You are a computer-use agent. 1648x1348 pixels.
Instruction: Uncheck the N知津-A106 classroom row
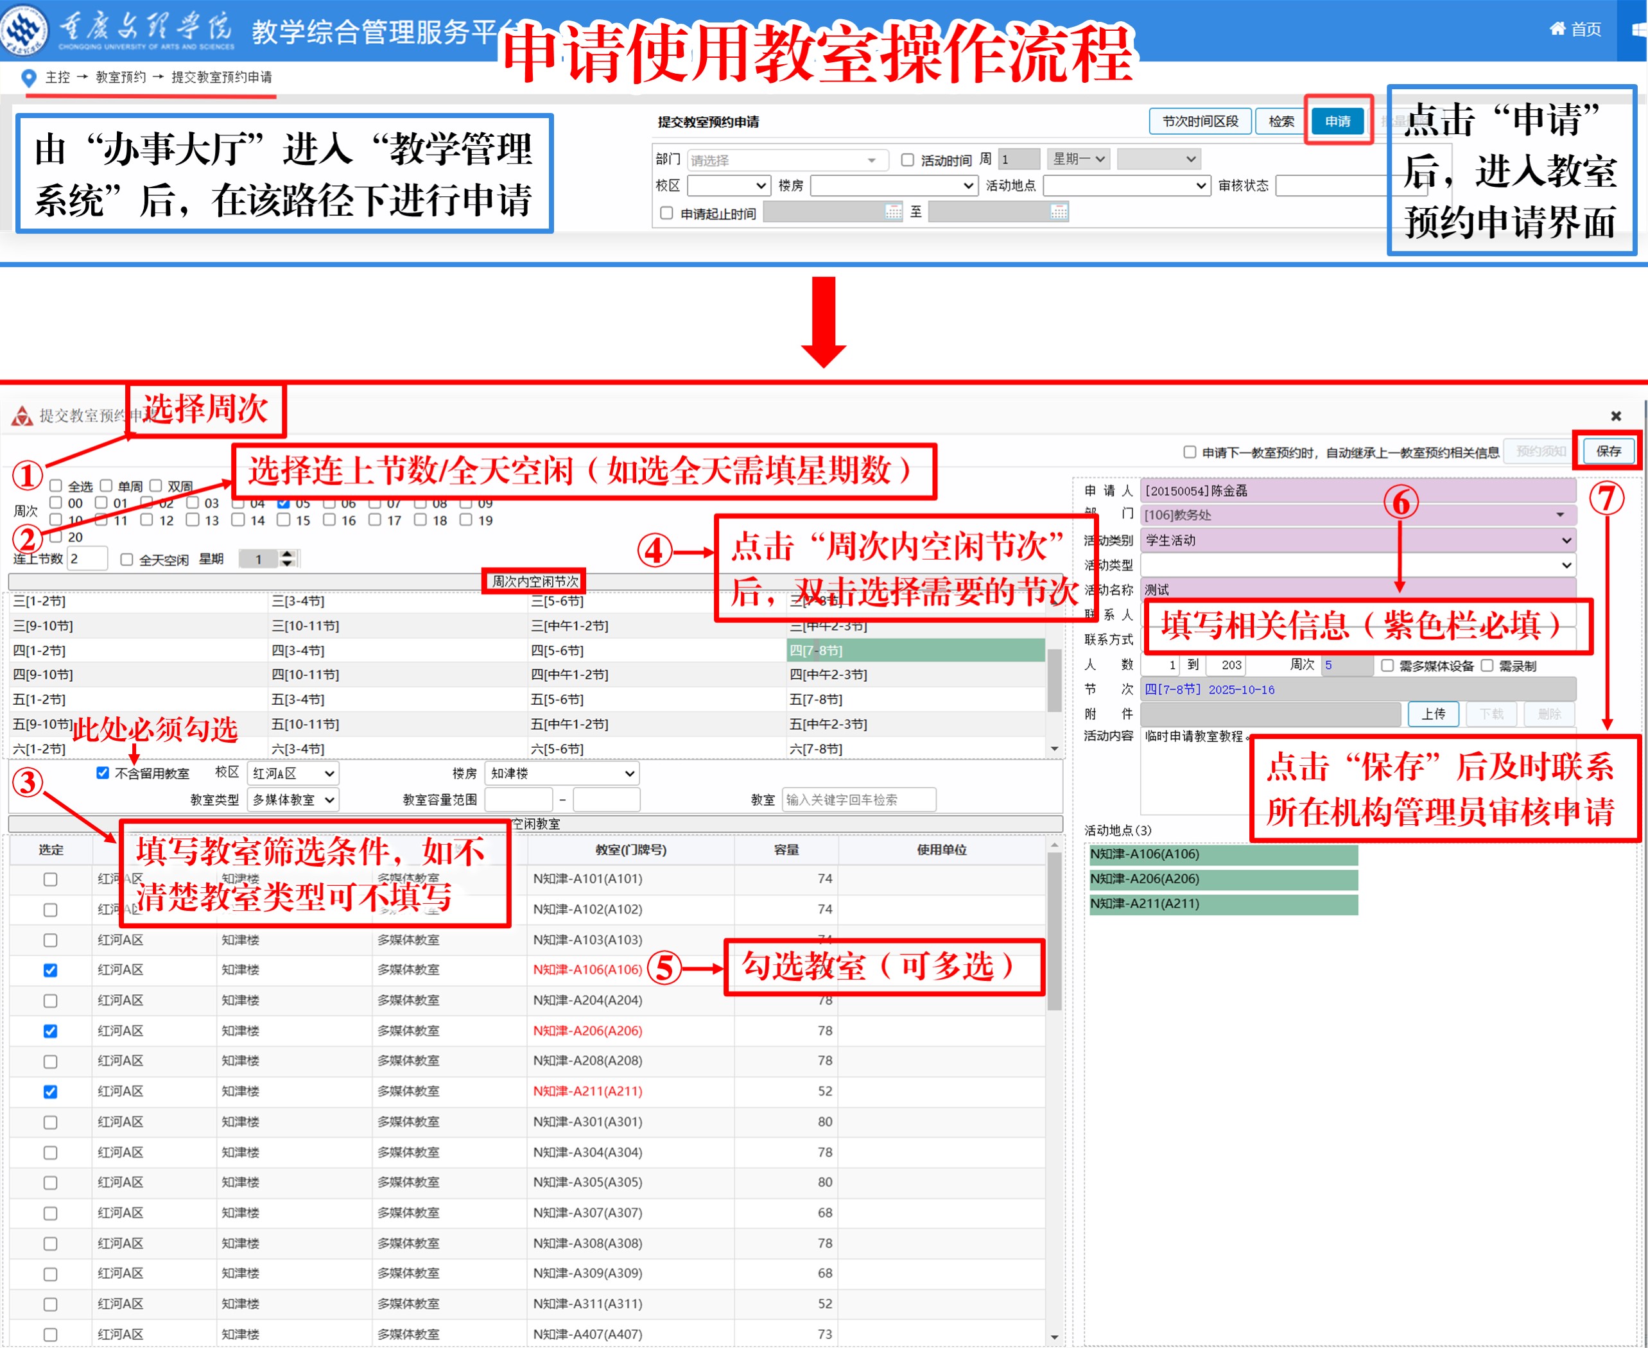51,970
